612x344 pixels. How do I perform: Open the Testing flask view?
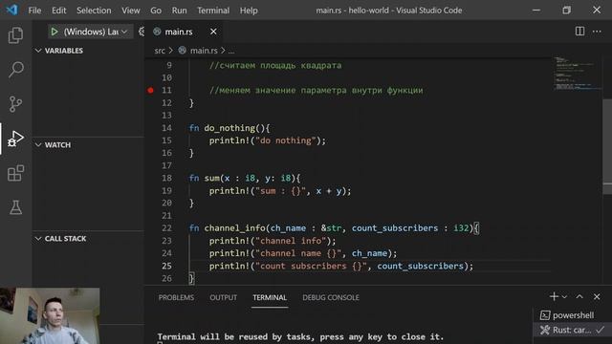pyautogui.click(x=15, y=207)
